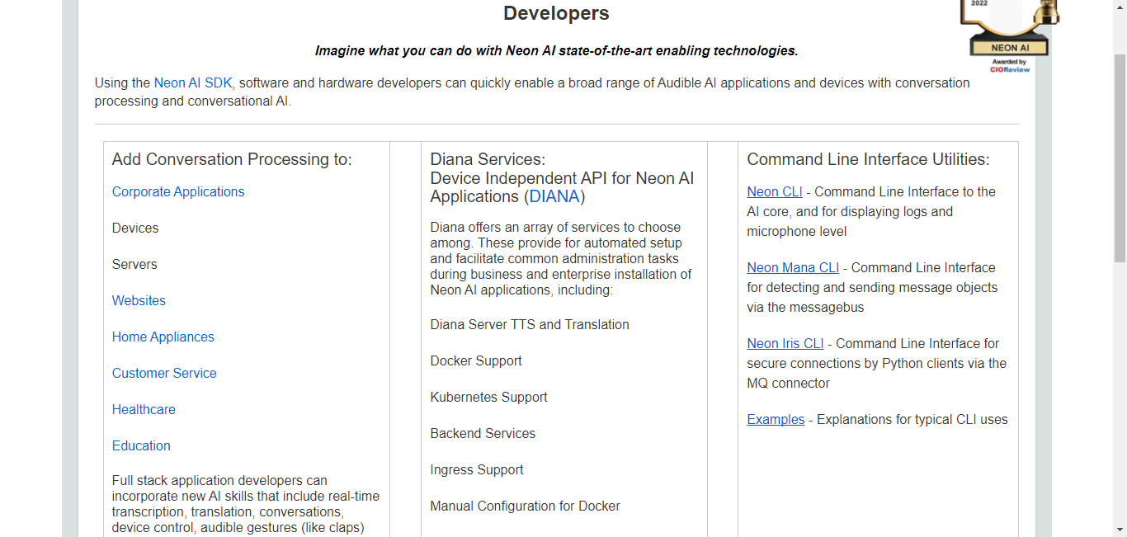The image size is (1127, 537).
Task: Open the Neon CLI link
Action: (x=775, y=191)
